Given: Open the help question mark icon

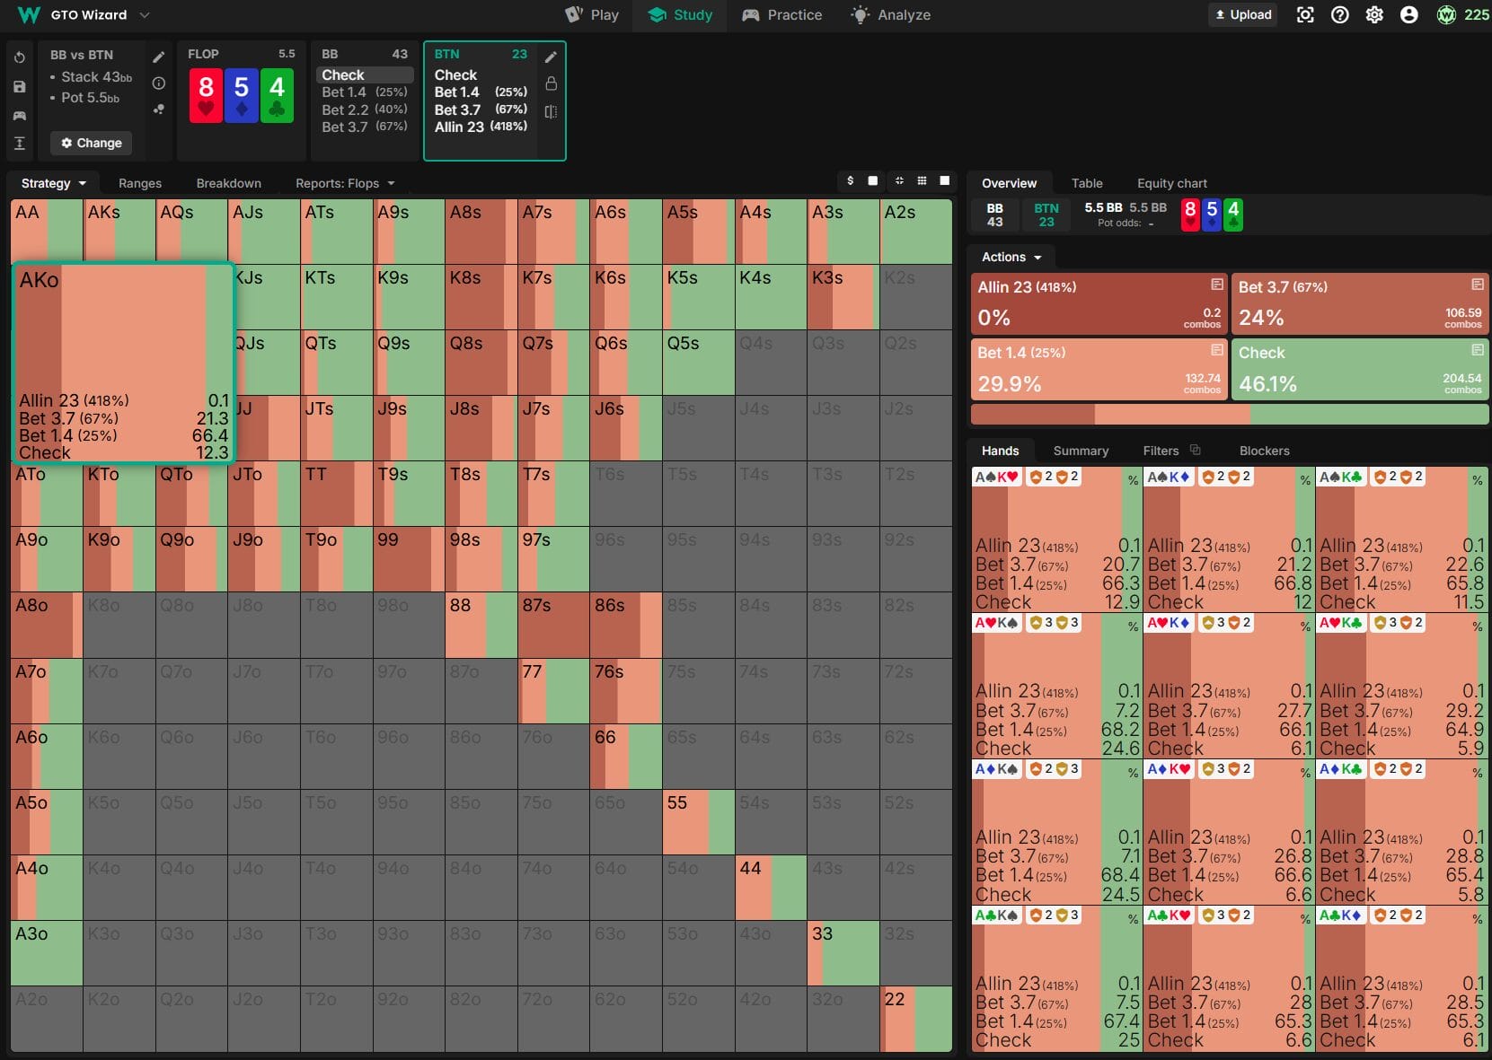Looking at the screenshot, I should pos(1339,15).
